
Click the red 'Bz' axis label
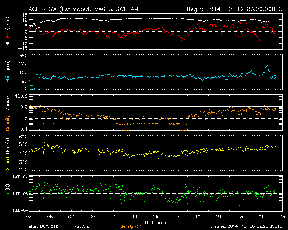pyautogui.click(x=8, y=35)
